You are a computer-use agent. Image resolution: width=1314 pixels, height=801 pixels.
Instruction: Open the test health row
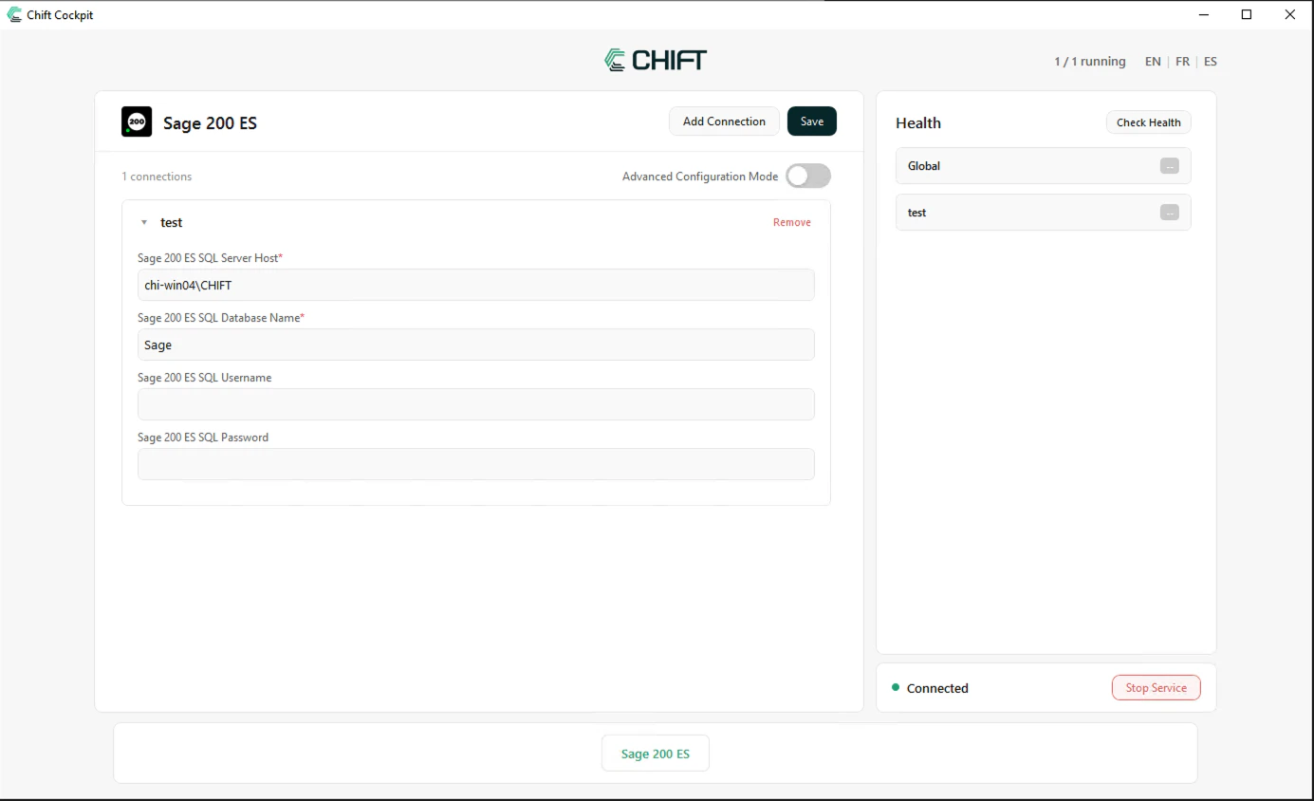[x=1044, y=213]
